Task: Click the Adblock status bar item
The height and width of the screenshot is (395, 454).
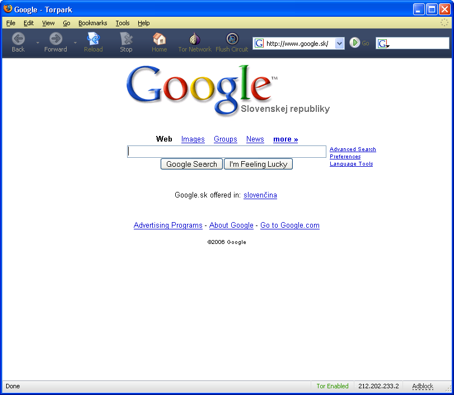Action: tap(423, 386)
